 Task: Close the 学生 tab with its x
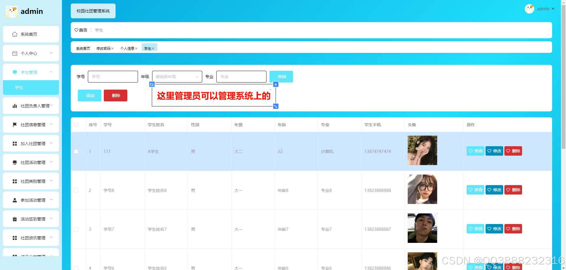(153, 49)
